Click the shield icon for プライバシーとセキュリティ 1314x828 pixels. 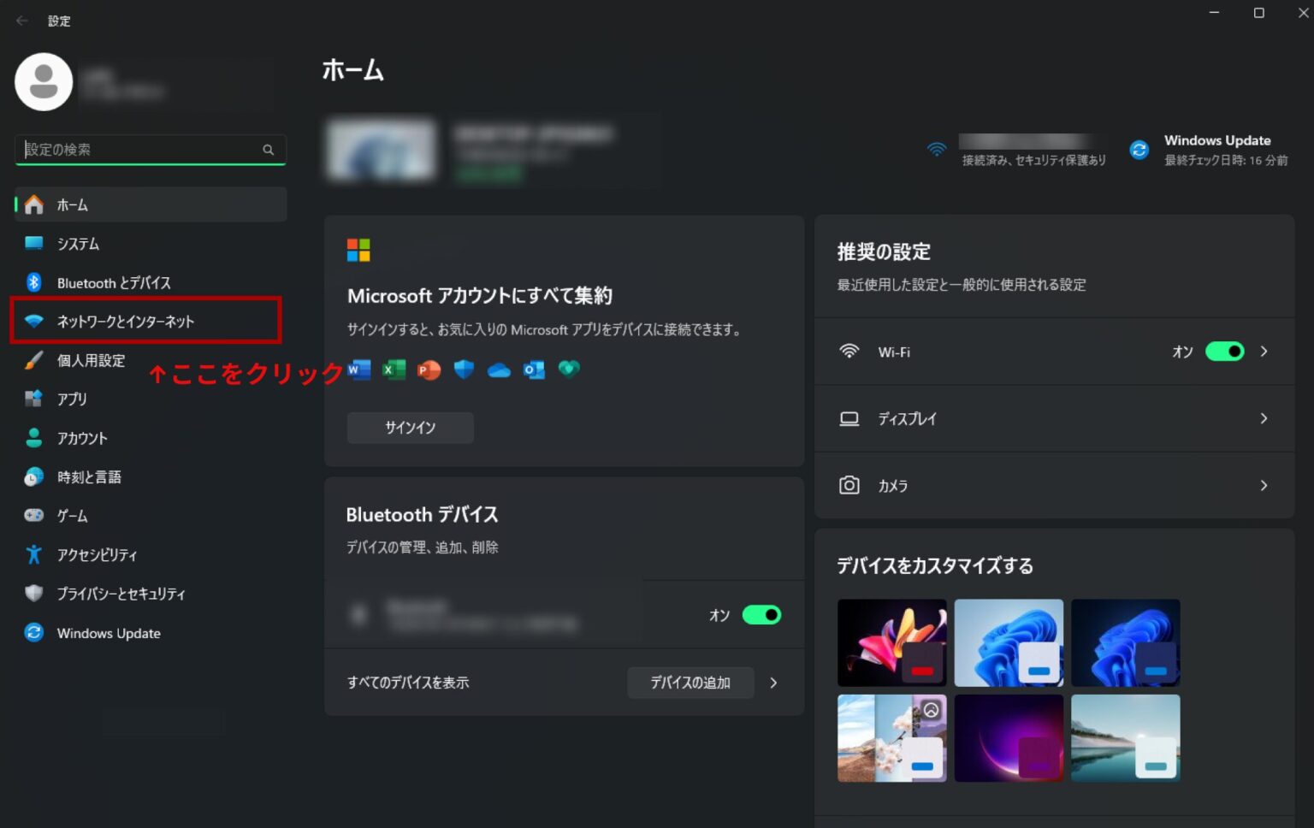[34, 593]
